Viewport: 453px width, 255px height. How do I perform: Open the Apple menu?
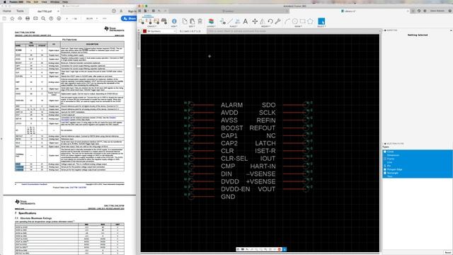pos(5,1)
